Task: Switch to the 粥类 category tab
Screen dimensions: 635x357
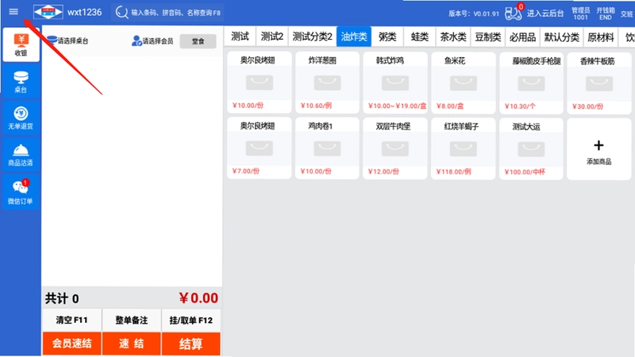Action: (387, 36)
